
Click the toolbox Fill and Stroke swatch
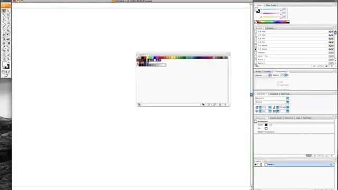click(x=6, y=65)
